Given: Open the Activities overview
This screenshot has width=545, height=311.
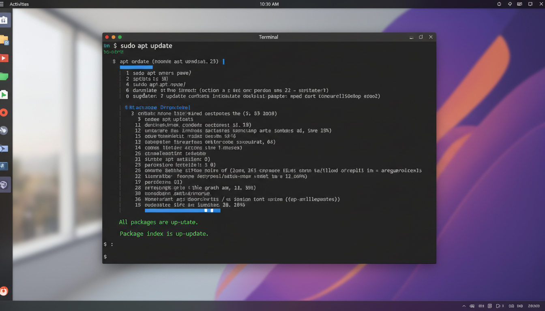Looking at the screenshot, I should coord(19,4).
